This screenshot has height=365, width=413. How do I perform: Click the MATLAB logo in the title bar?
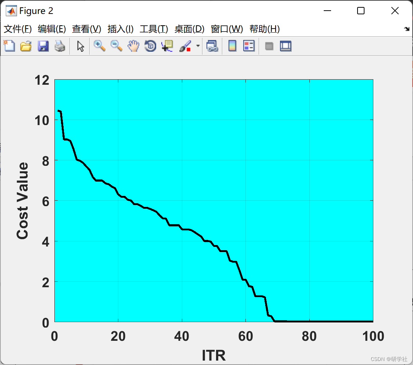tap(11, 11)
